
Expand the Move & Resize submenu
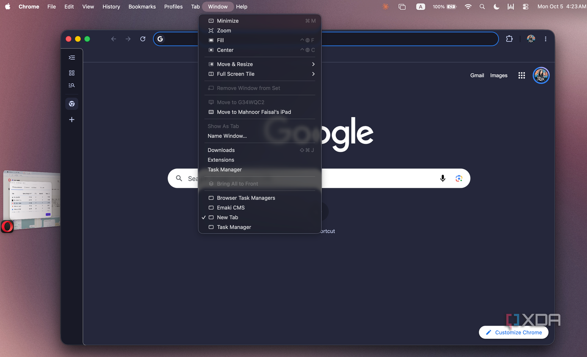point(260,64)
